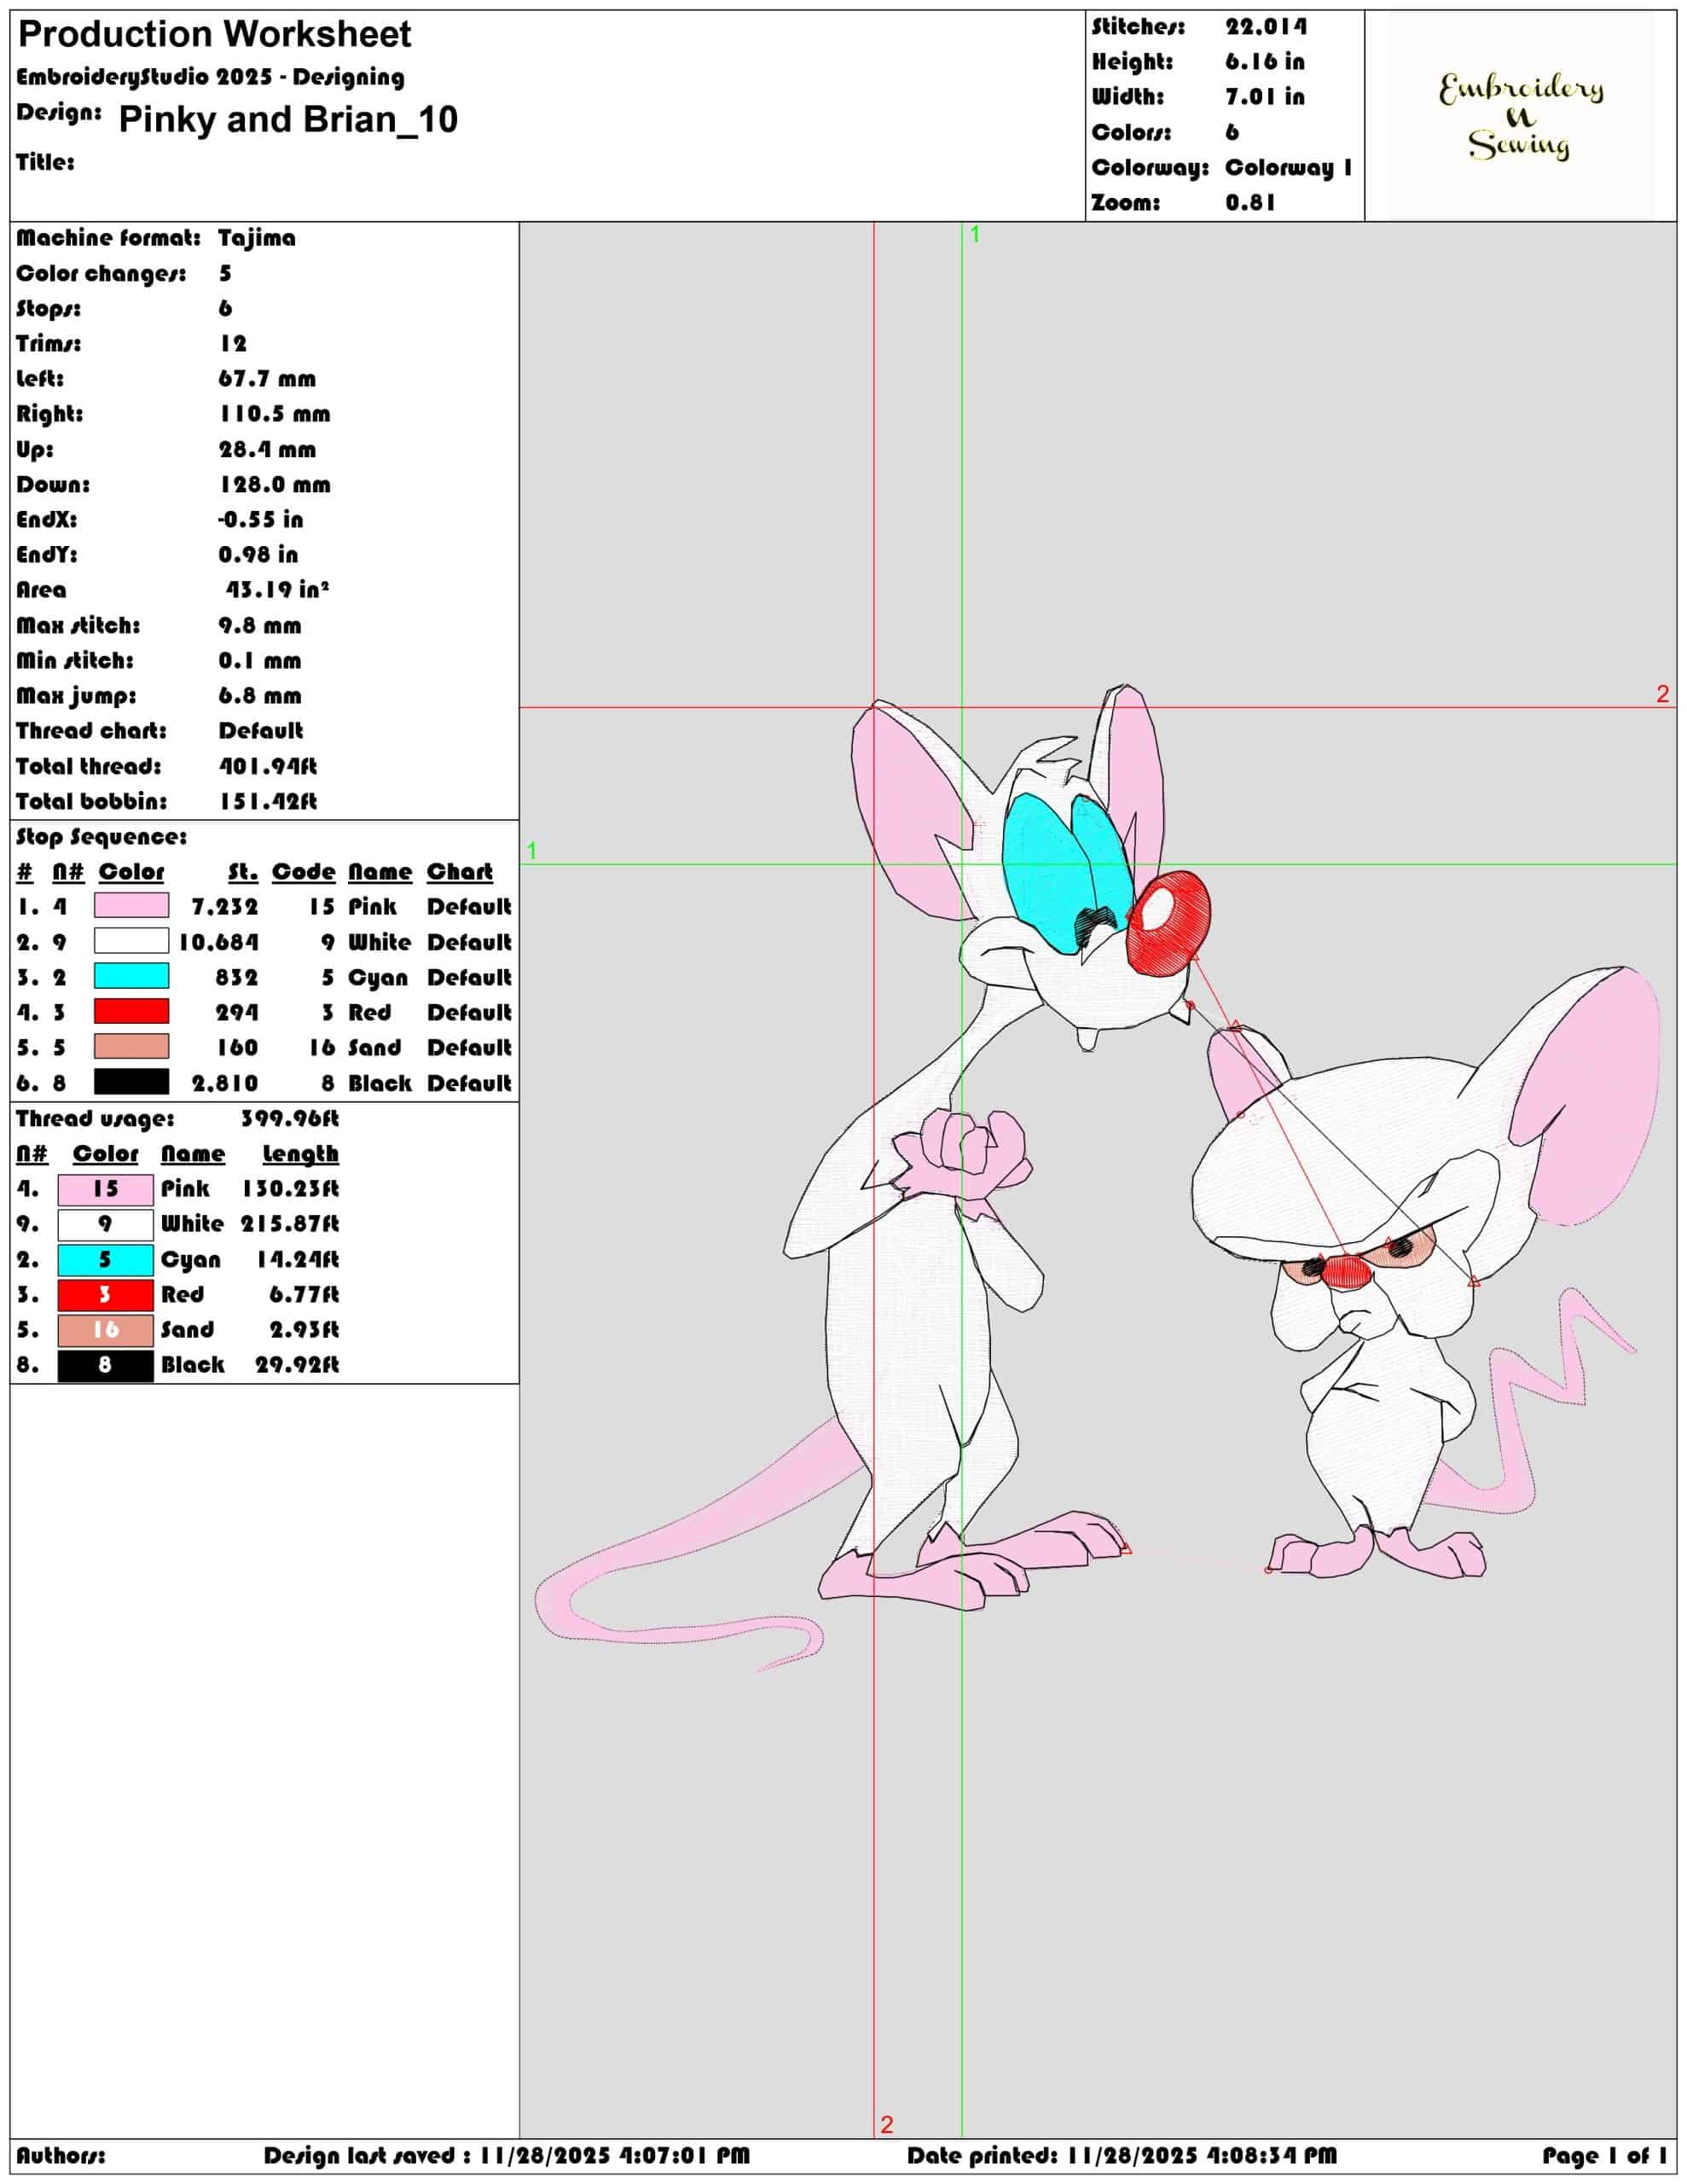Select the Cyan 5 swatch in Thread usage
The height and width of the screenshot is (2184, 1687).
point(105,1260)
